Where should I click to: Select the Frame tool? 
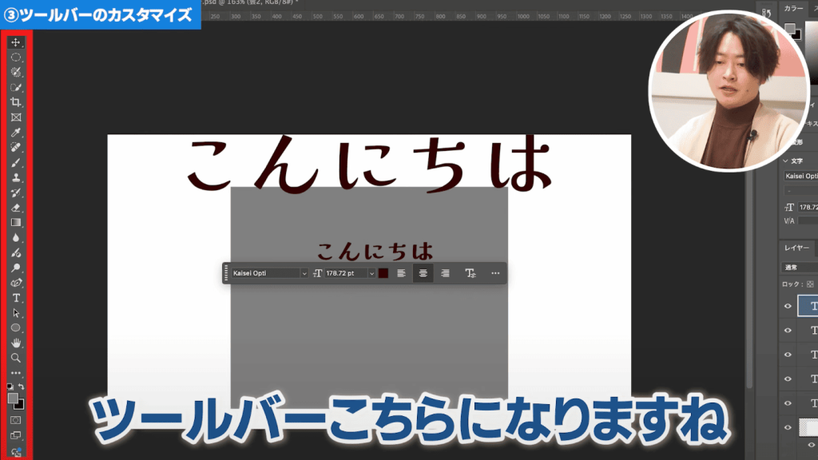16,117
